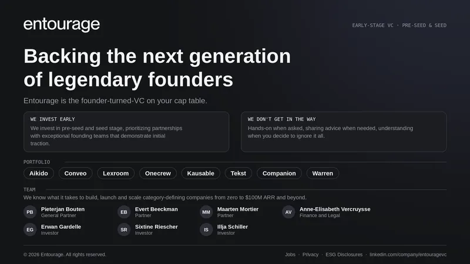The image size is (470, 264).
Task: Click the 'Backing the next generation' headline
Action: point(157,56)
